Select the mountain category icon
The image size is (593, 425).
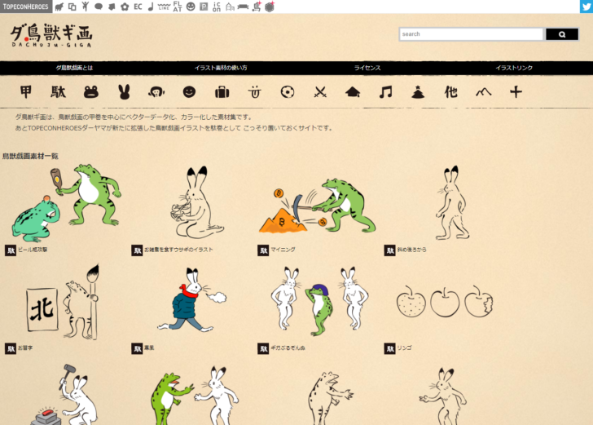tap(483, 92)
